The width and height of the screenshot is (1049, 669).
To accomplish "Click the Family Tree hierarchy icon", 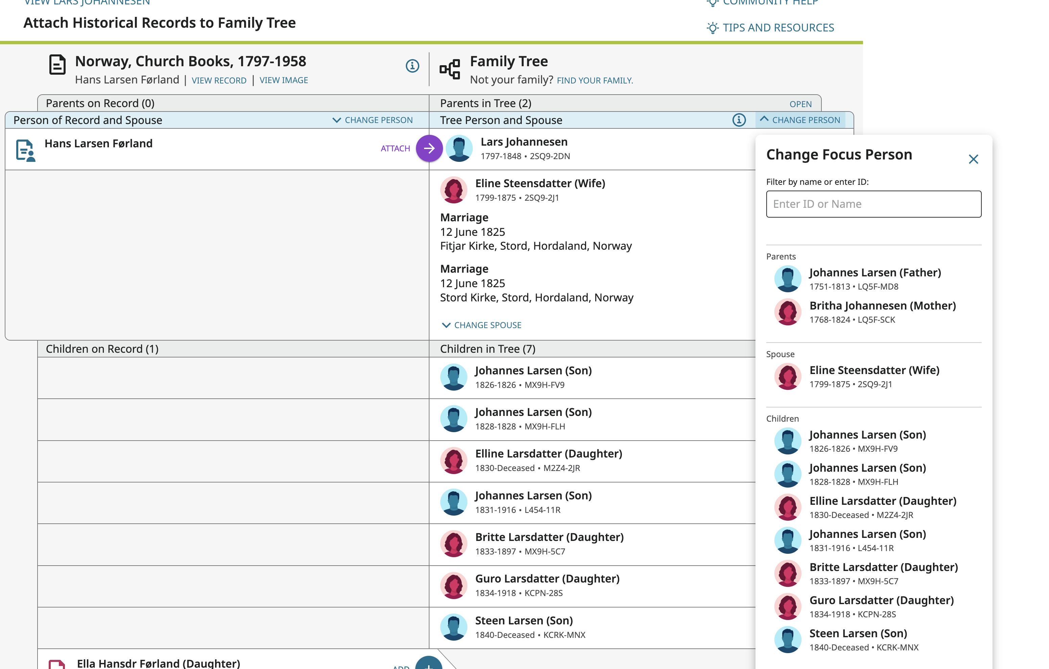I will [450, 69].
